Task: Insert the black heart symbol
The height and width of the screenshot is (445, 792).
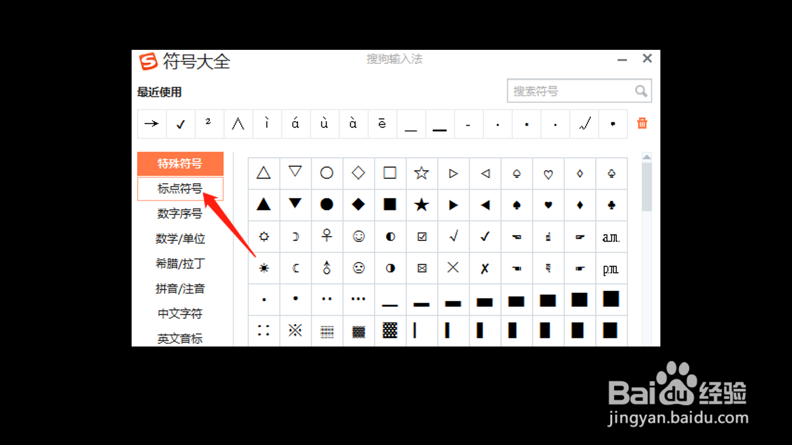Action: click(x=547, y=205)
